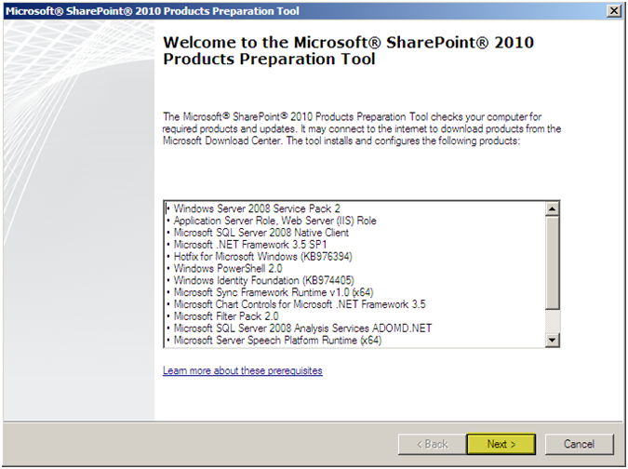Select Application Server Role, Web Server (IIS) Role
This screenshot has width=628, height=469.
(x=274, y=221)
